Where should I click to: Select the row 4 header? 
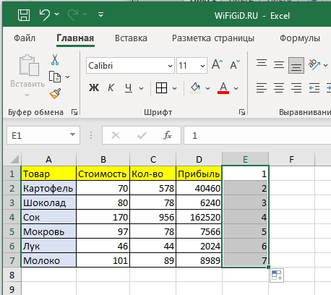point(12,217)
